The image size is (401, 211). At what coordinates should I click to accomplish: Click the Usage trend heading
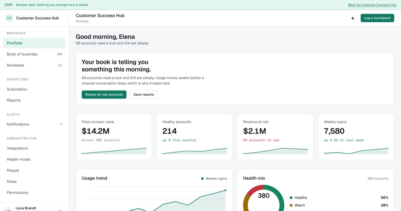pos(94,178)
